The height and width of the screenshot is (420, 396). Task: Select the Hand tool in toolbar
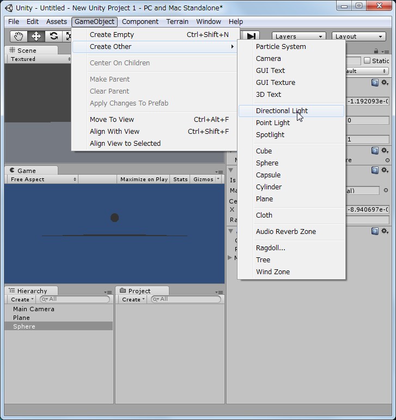(19, 36)
